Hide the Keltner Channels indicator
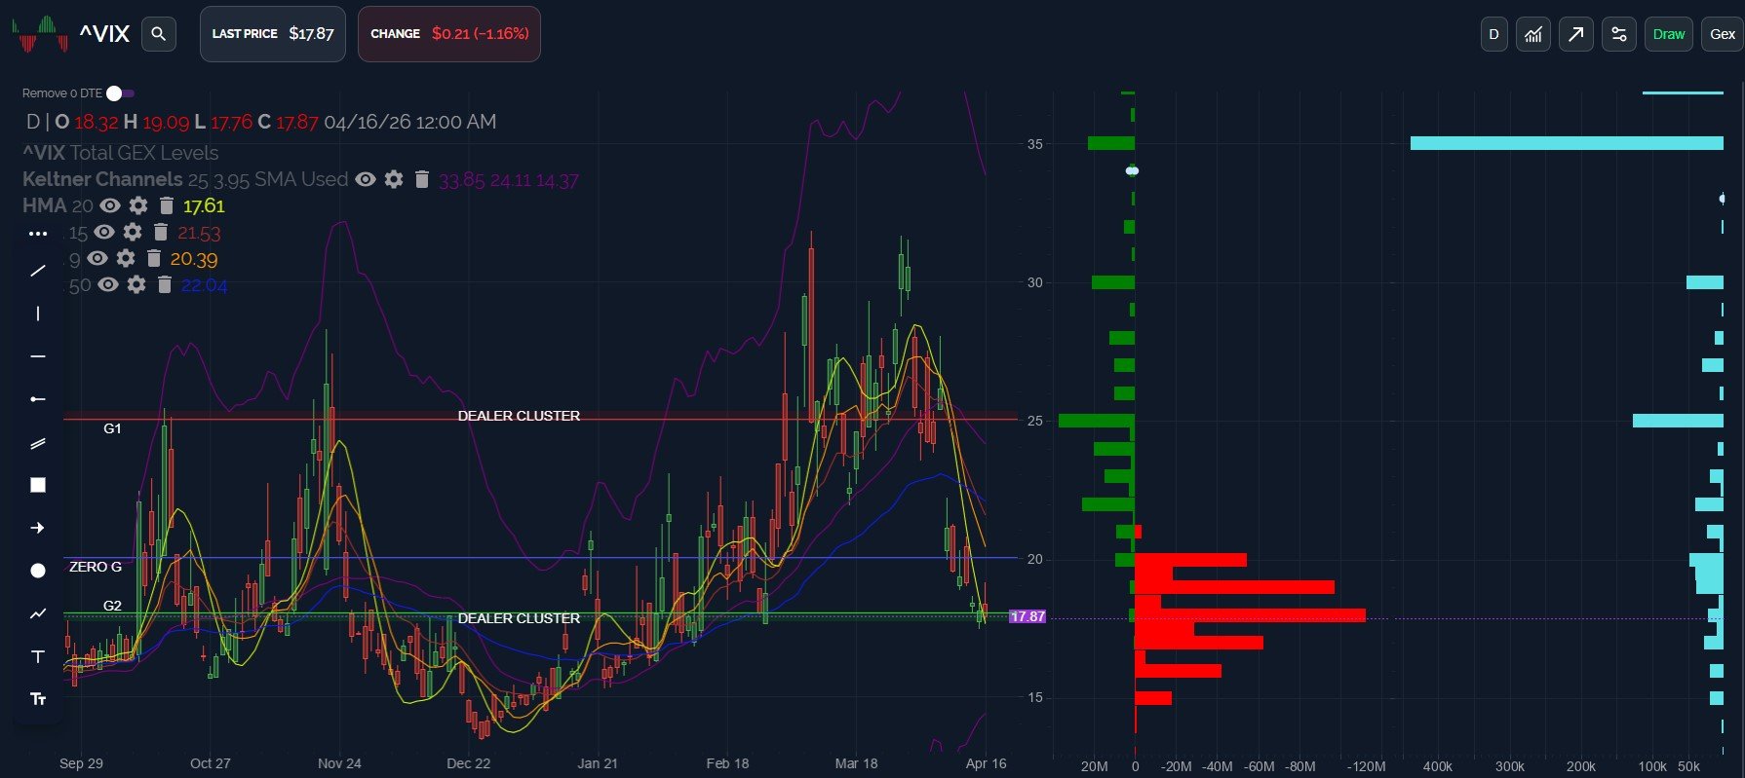This screenshot has height=778, width=1745. pyautogui.click(x=366, y=179)
